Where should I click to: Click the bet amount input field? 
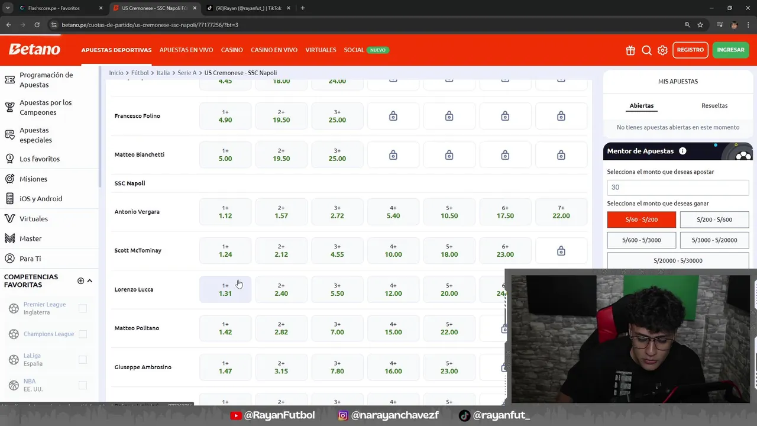tap(678, 187)
